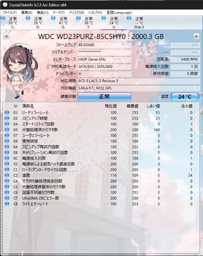Select the シークエラーレート attribute name
The image size is (203, 256).
[x=36, y=135]
